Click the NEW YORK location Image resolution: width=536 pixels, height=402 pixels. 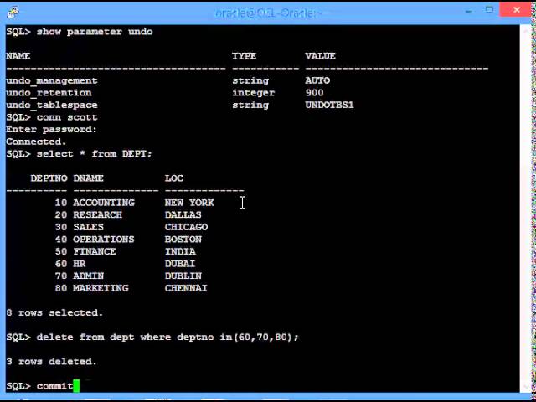point(189,203)
